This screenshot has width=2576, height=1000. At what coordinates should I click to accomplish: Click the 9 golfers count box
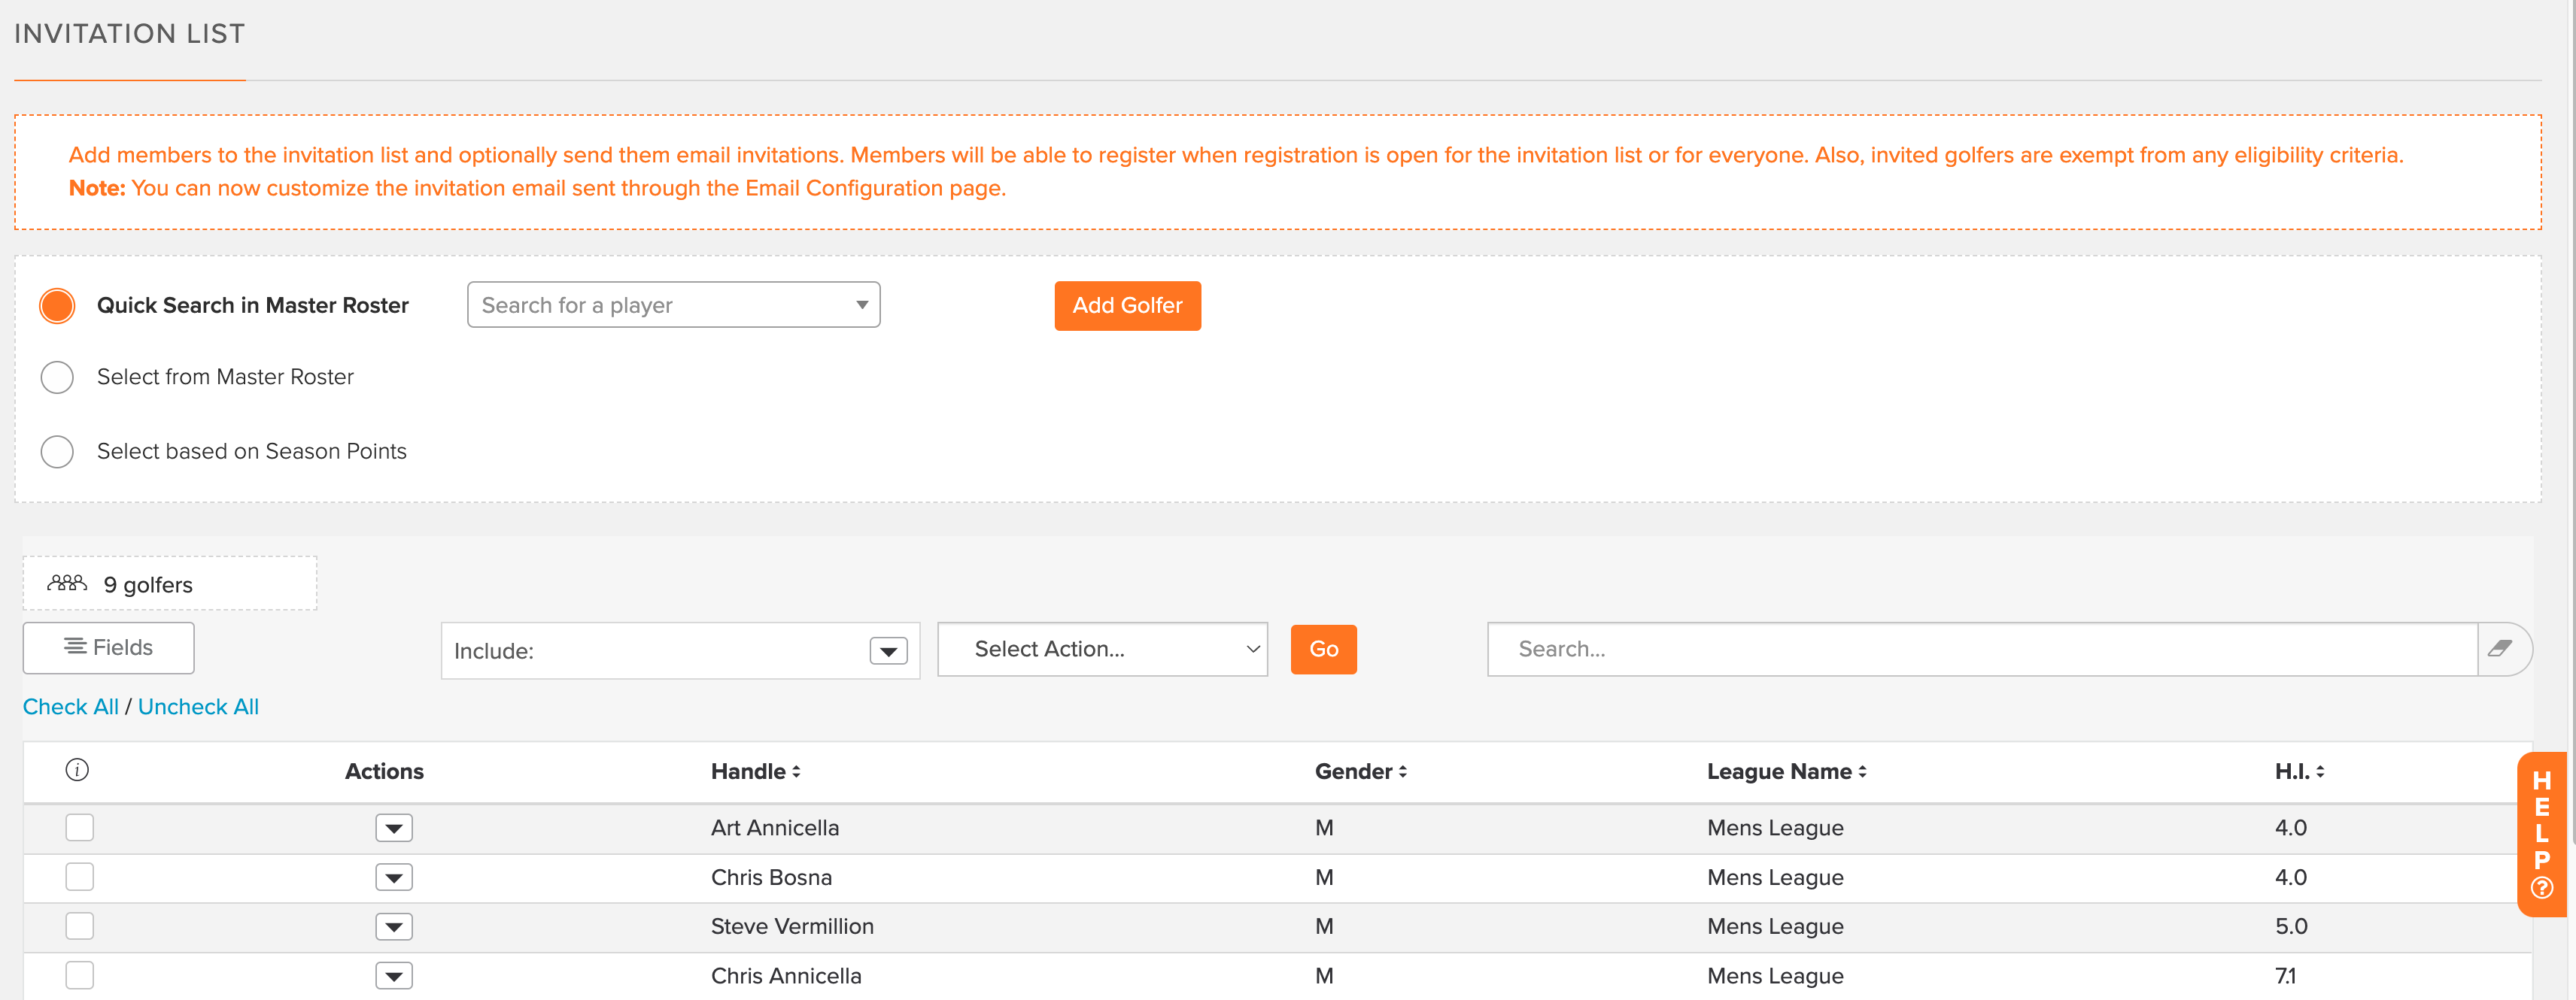[170, 583]
